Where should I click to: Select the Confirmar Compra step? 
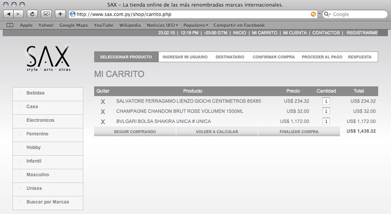tap(274, 57)
